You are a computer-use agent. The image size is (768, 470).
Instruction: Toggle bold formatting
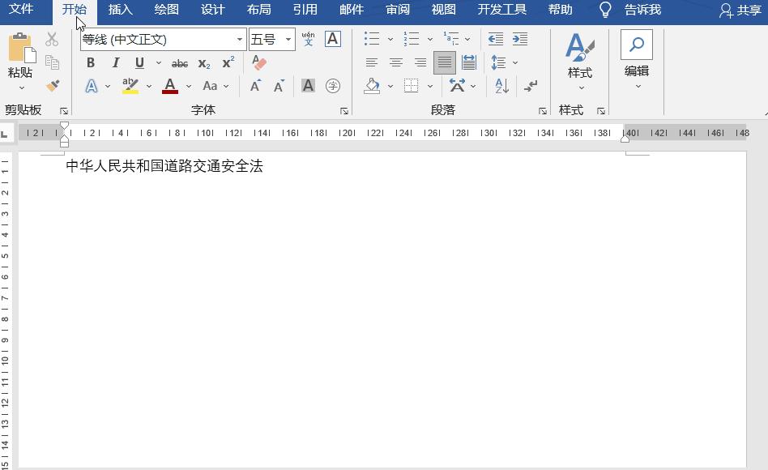pyautogui.click(x=91, y=62)
